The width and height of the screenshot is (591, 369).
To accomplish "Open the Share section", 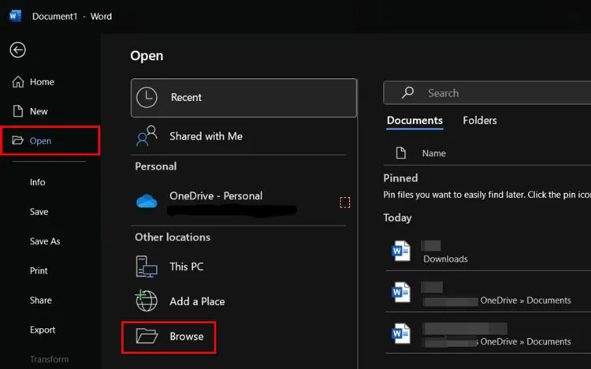I will [x=41, y=300].
